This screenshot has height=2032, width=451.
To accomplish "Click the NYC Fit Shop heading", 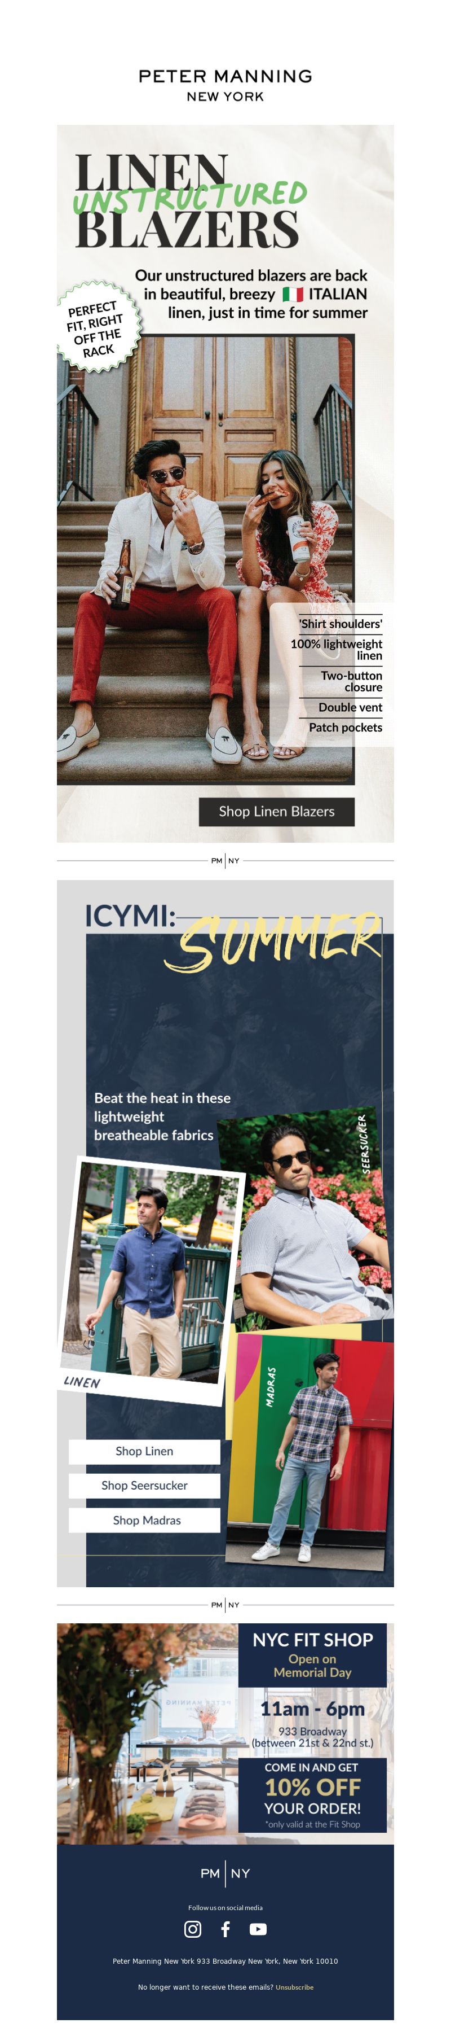I will coord(312,1640).
